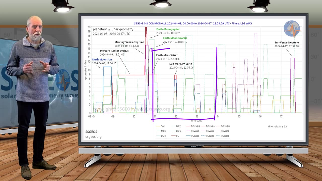Toggle the PGea(c) legend entry

pos(192,136)
